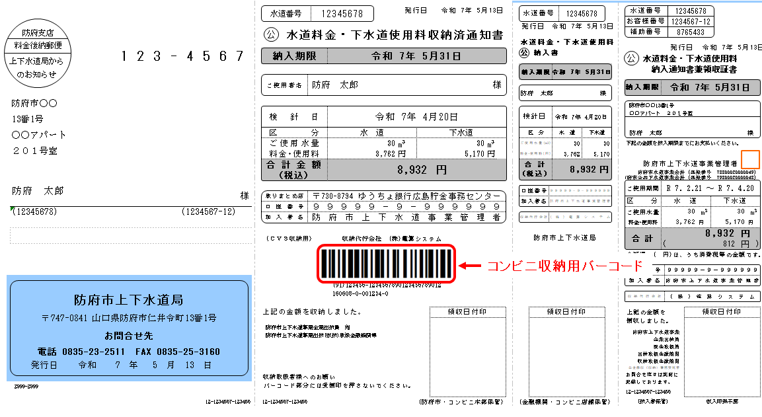Image resolution: width=762 pixels, height=417 pixels.
Task: Click the circular 料金後納郵便 postal mark
Action: 38,54
